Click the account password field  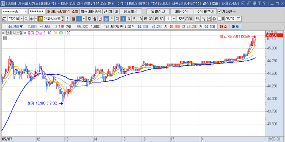[x=37, y=11]
